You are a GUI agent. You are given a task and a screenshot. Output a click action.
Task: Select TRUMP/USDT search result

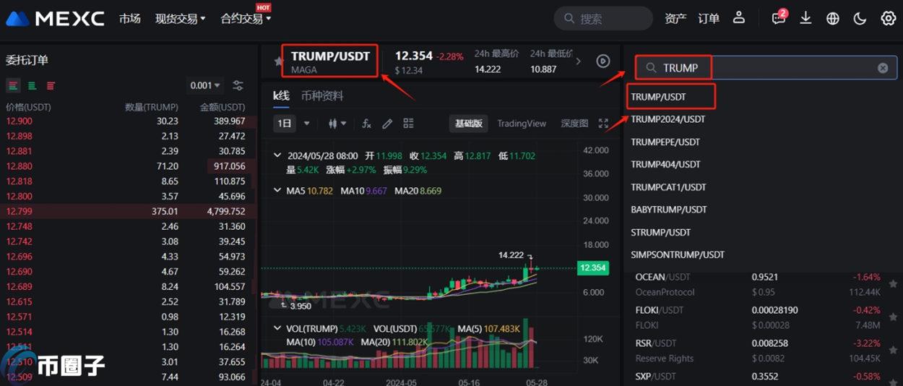(658, 97)
